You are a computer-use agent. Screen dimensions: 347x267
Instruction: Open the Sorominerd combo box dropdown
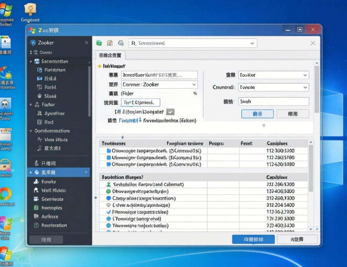coord(253,43)
